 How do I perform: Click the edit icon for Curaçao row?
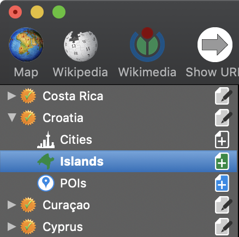[x=223, y=205]
